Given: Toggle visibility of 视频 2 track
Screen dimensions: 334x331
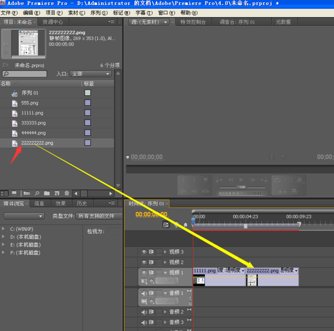Looking at the screenshot, I should pyautogui.click(x=144, y=262).
